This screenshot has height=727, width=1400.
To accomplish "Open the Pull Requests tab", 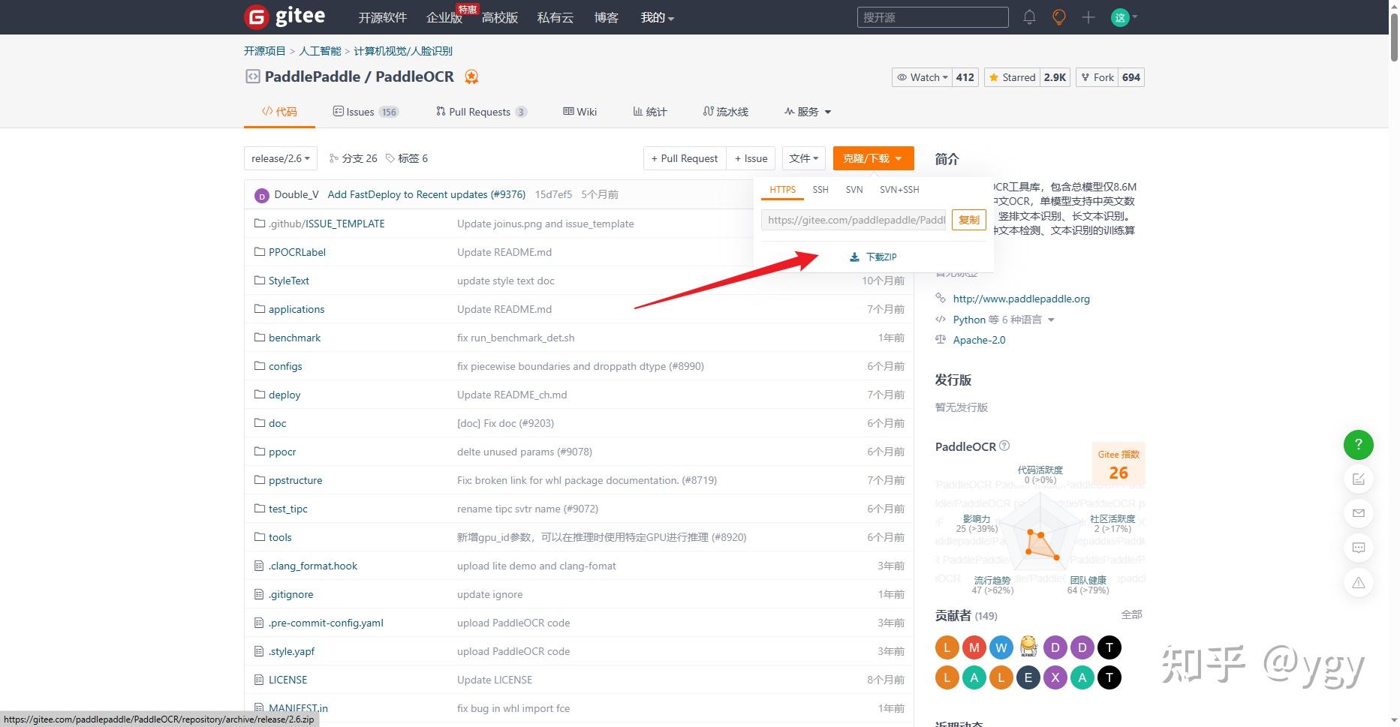I will point(481,112).
